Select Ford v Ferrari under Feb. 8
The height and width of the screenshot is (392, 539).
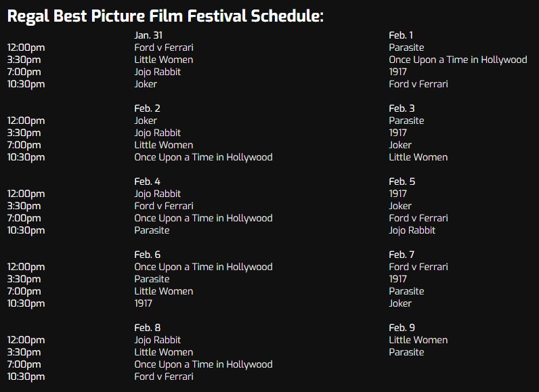[x=164, y=376]
